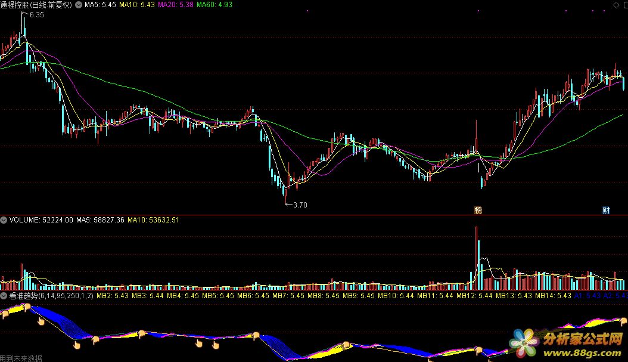Viewport: 628px width, 362px height.
Task: Click the MB4: 5.45 value
Action: pyautogui.click(x=183, y=296)
